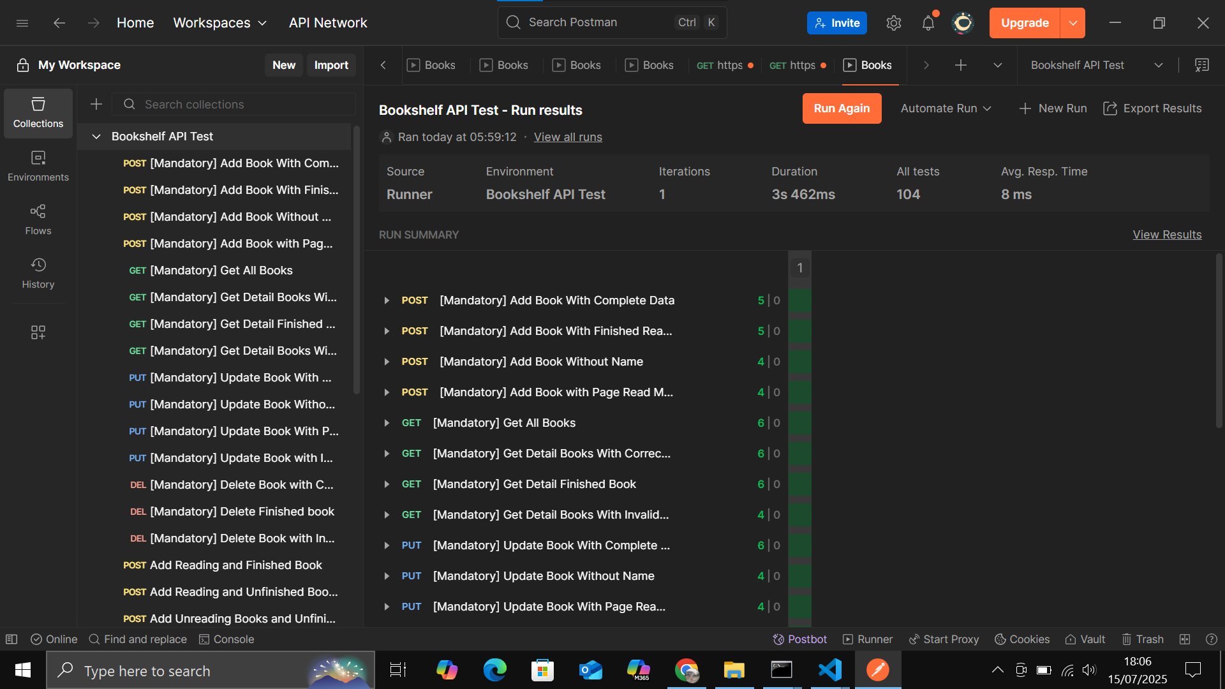The height and width of the screenshot is (689, 1225).
Task: Click the plus icon to create collection
Action: pos(96,104)
